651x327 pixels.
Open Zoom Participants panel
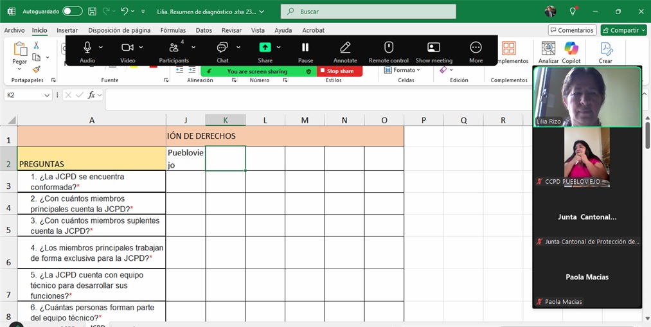(x=174, y=51)
